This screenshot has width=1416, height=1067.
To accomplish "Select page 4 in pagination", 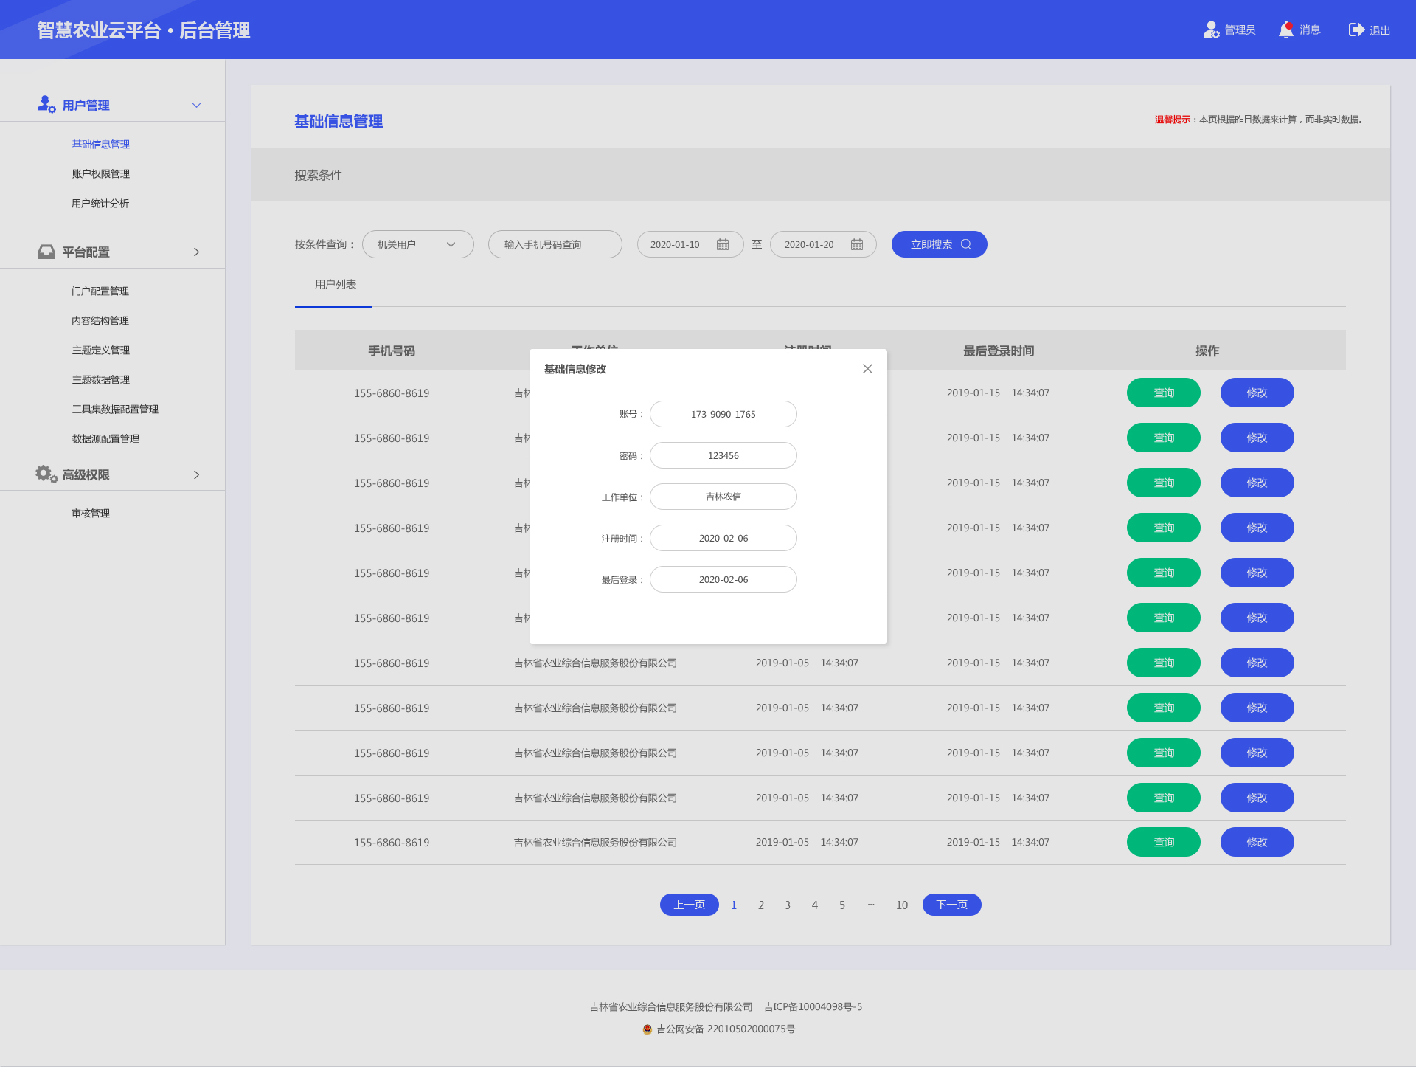I will pos(815,905).
